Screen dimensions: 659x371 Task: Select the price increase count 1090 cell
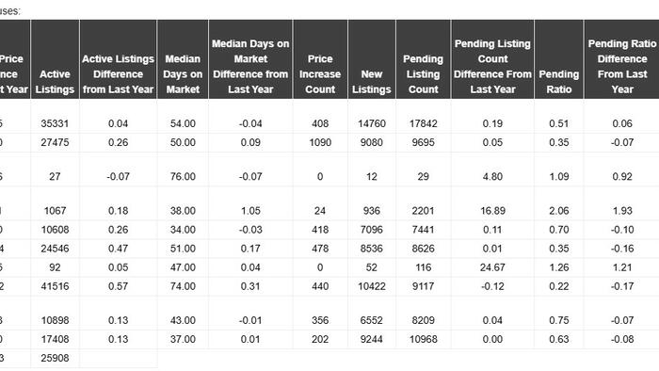pyautogui.click(x=320, y=142)
